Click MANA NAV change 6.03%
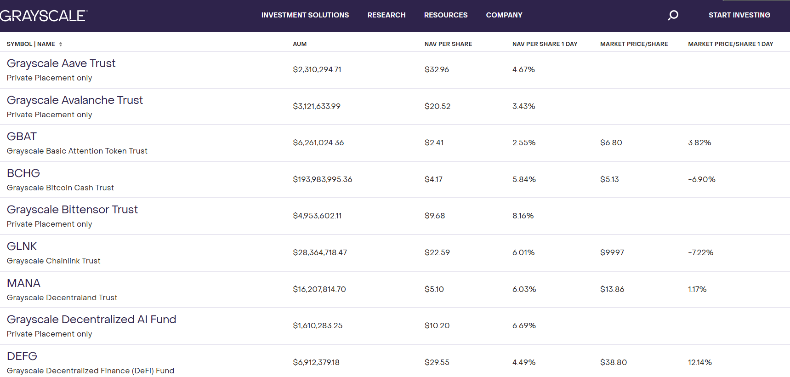Viewport: 790px width, 377px height. (524, 289)
